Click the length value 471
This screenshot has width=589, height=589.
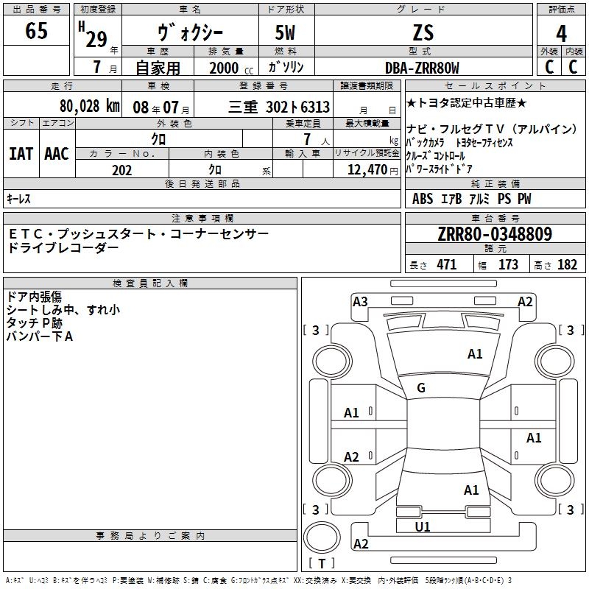click(447, 265)
